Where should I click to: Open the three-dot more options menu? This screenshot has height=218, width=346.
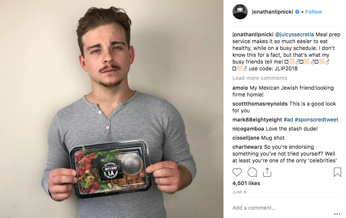point(337,214)
